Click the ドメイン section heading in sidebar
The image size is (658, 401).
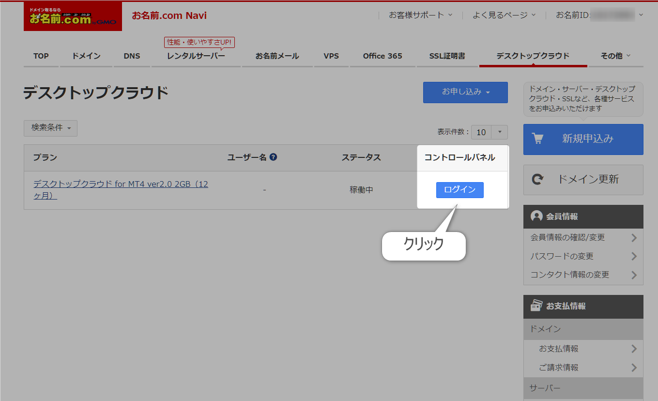583,329
